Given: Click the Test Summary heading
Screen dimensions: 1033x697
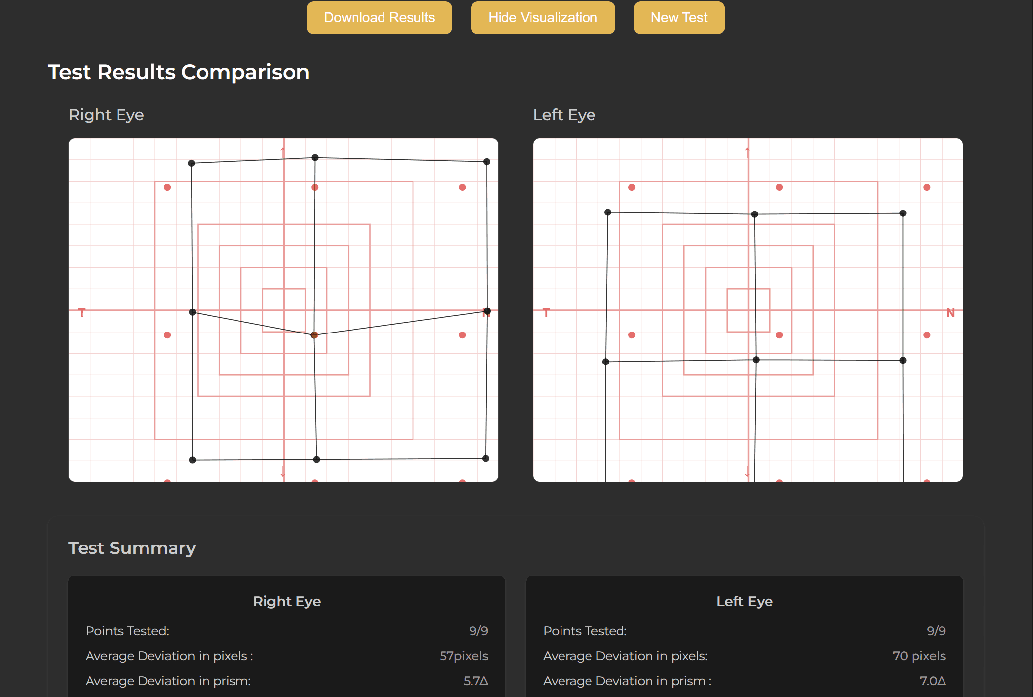Looking at the screenshot, I should coord(132,548).
